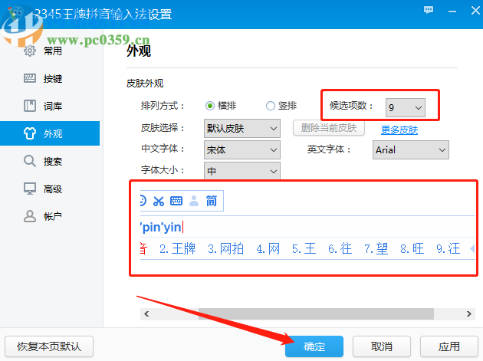
Task: Click the scissors icon in skin preview
Action: [159, 201]
